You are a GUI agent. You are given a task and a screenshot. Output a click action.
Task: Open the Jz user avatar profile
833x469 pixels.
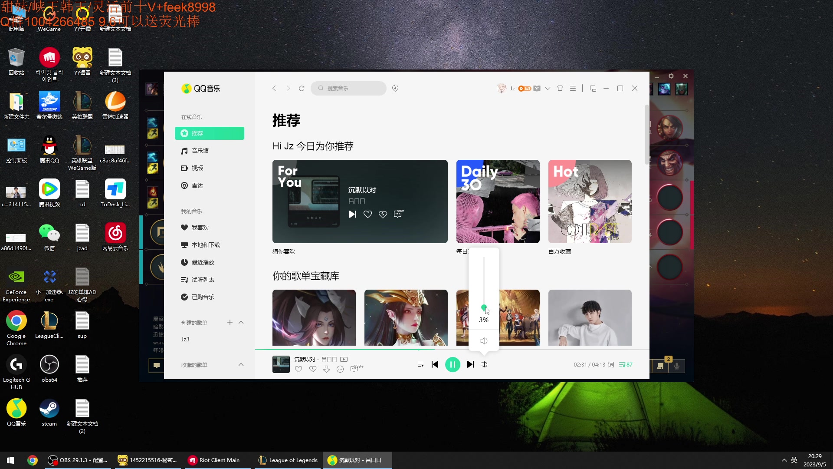[x=502, y=88]
